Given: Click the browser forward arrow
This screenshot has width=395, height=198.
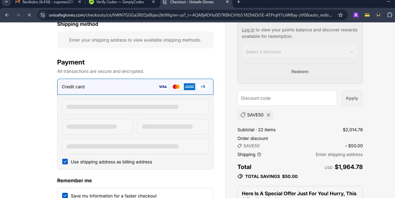Looking at the screenshot, I should tap(18, 15).
